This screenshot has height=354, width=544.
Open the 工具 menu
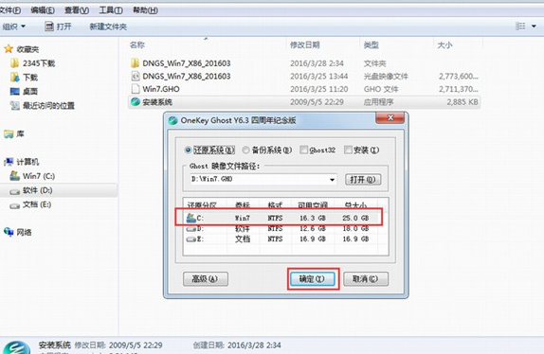click(x=111, y=10)
